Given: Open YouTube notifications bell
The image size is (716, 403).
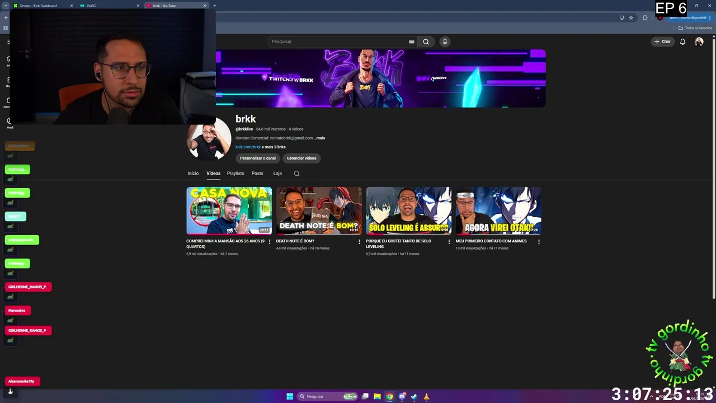Looking at the screenshot, I should click(682, 41).
